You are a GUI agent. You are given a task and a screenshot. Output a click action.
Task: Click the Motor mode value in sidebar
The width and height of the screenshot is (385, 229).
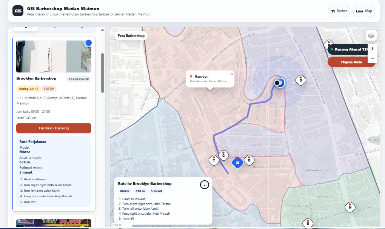click(x=25, y=152)
